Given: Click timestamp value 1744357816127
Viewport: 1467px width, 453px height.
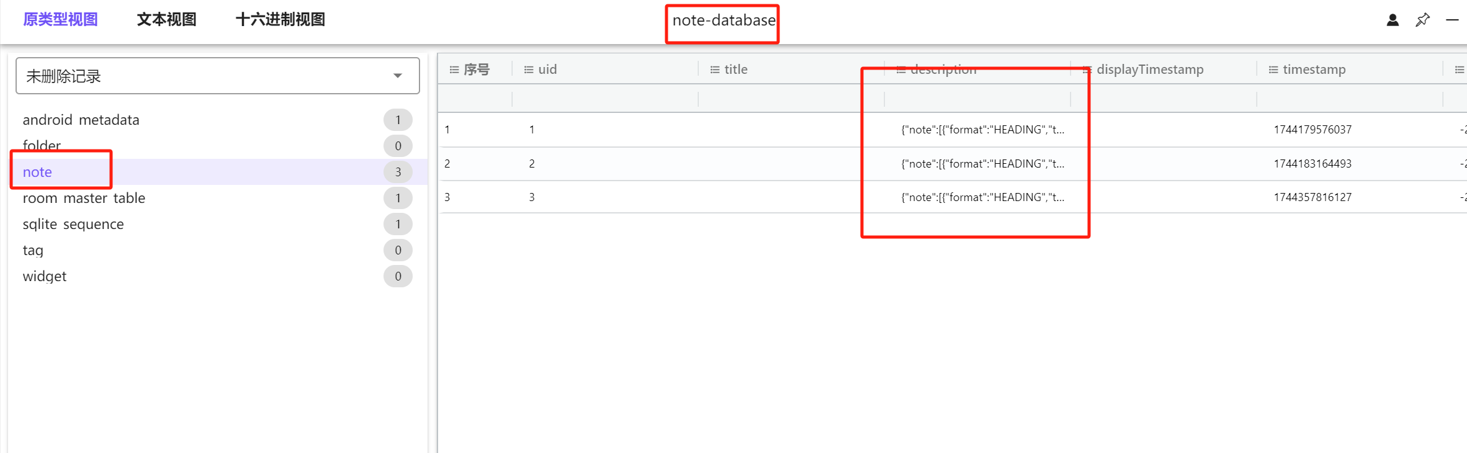Looking at the screenshot, I should pyautogui.click(x=1312, y=197).
